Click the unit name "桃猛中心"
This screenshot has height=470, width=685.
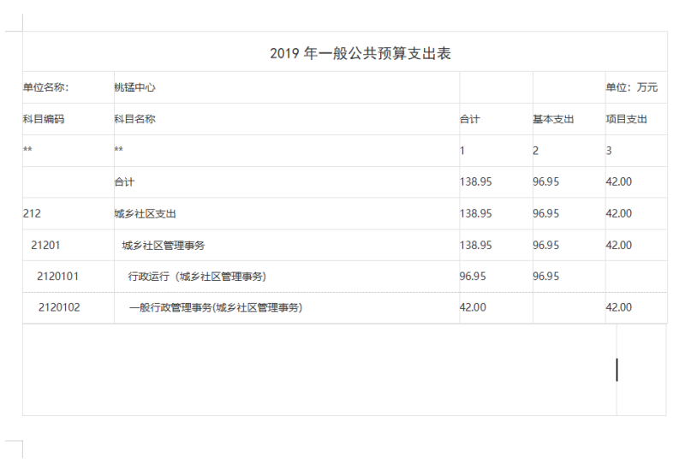point(134,87)
